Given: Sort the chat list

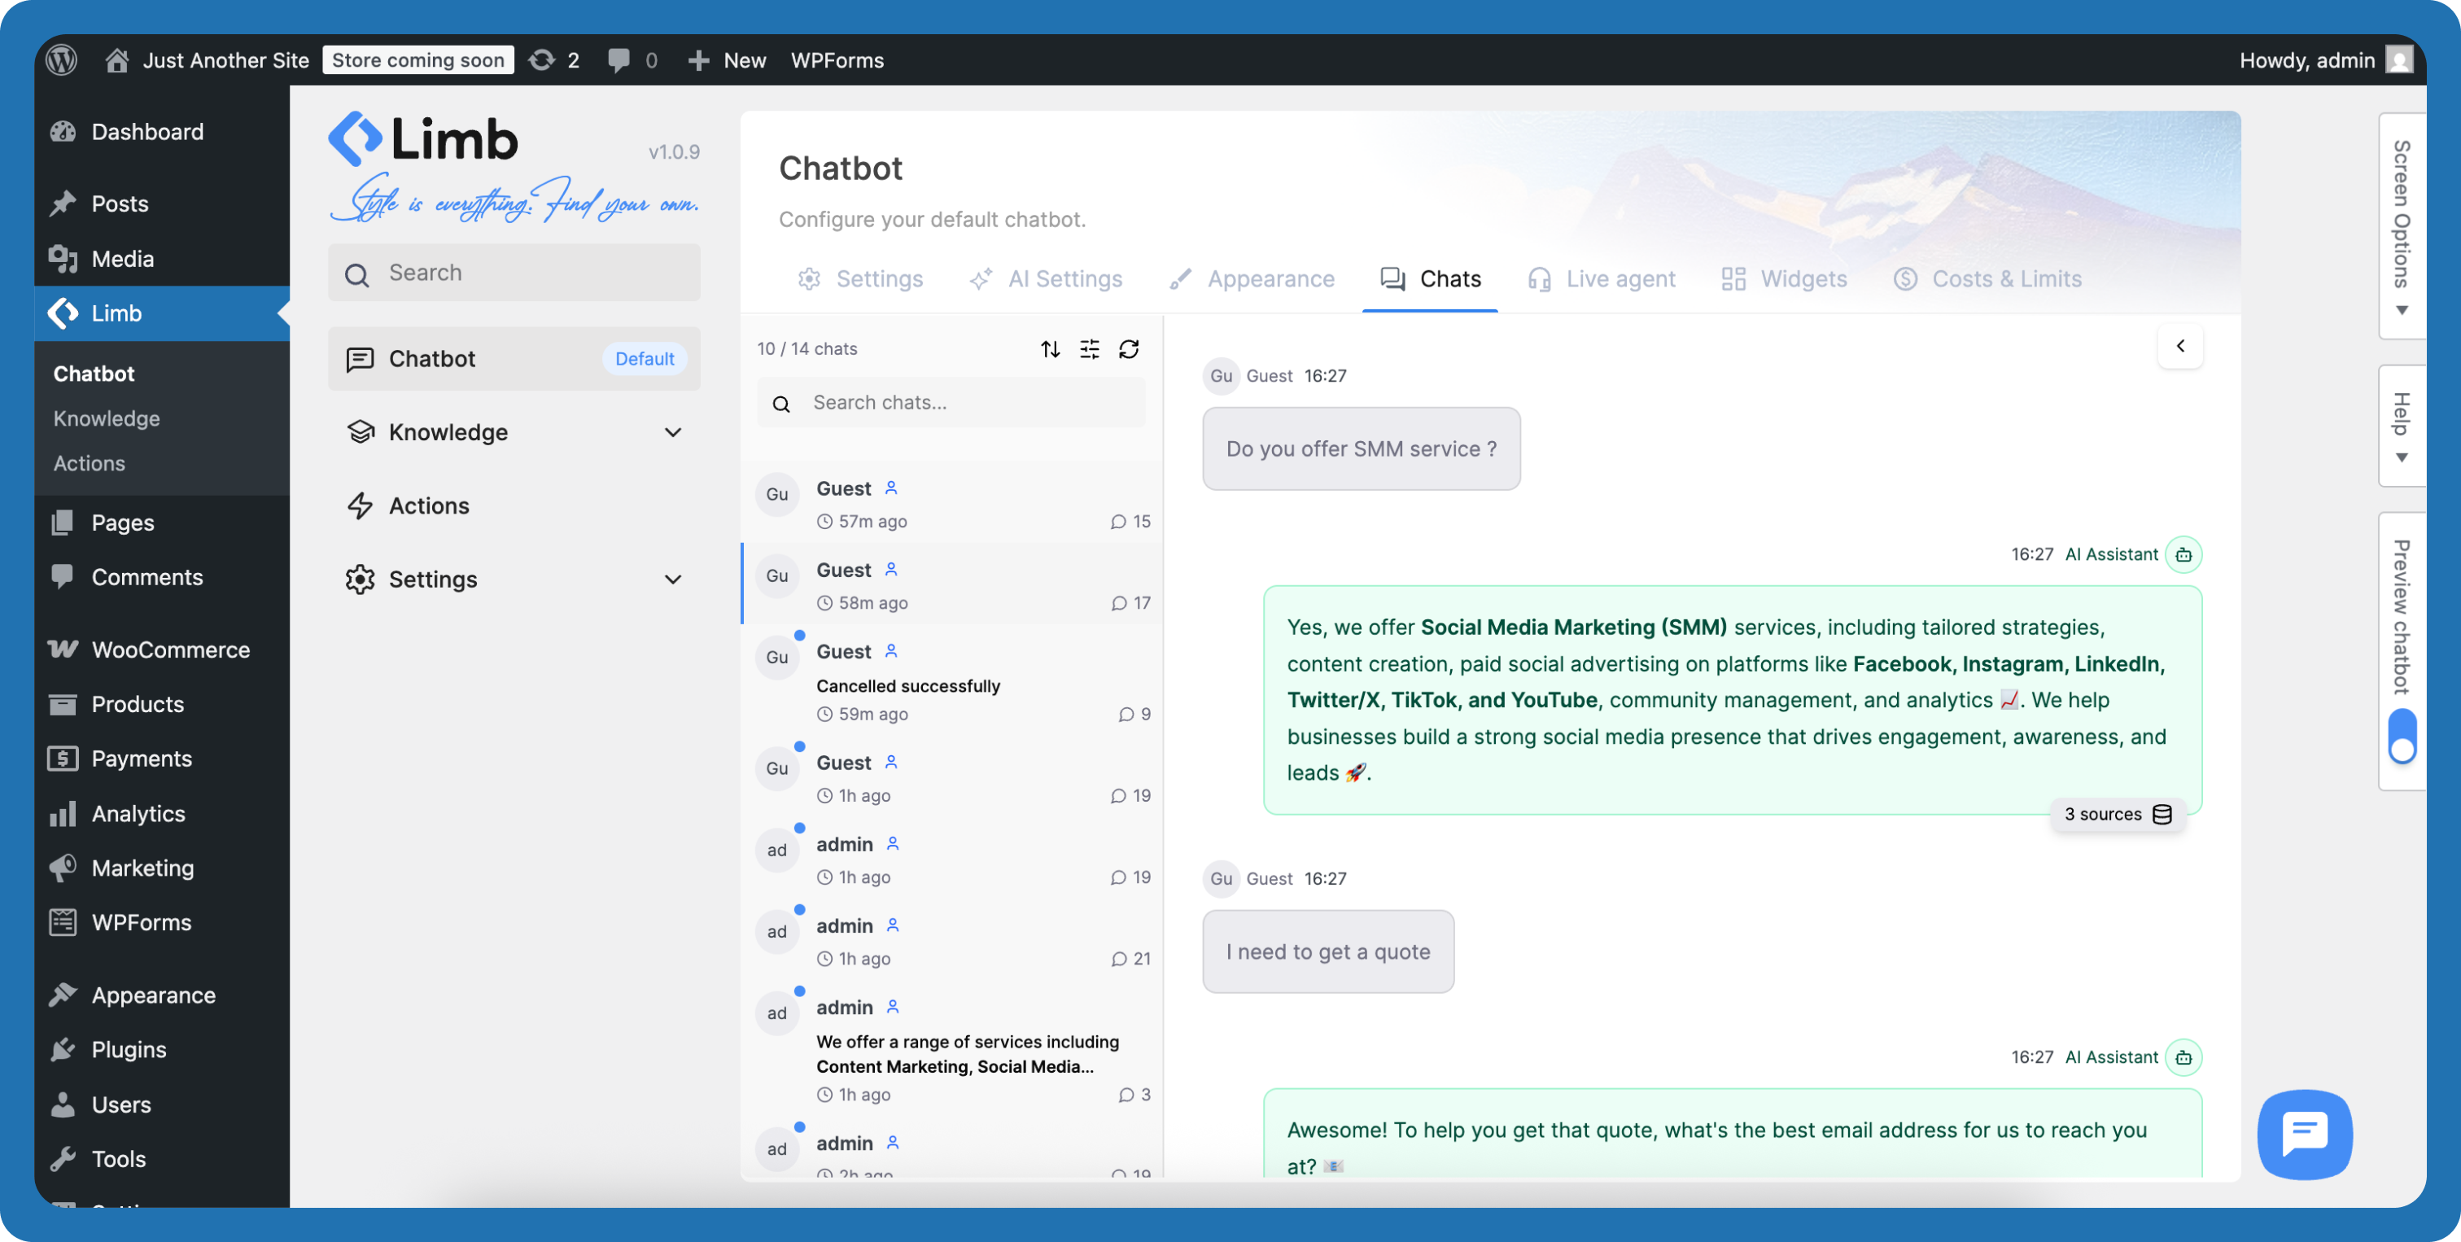Looking at the screenshot, I should pyautogui.click(x=1049, y=348).
